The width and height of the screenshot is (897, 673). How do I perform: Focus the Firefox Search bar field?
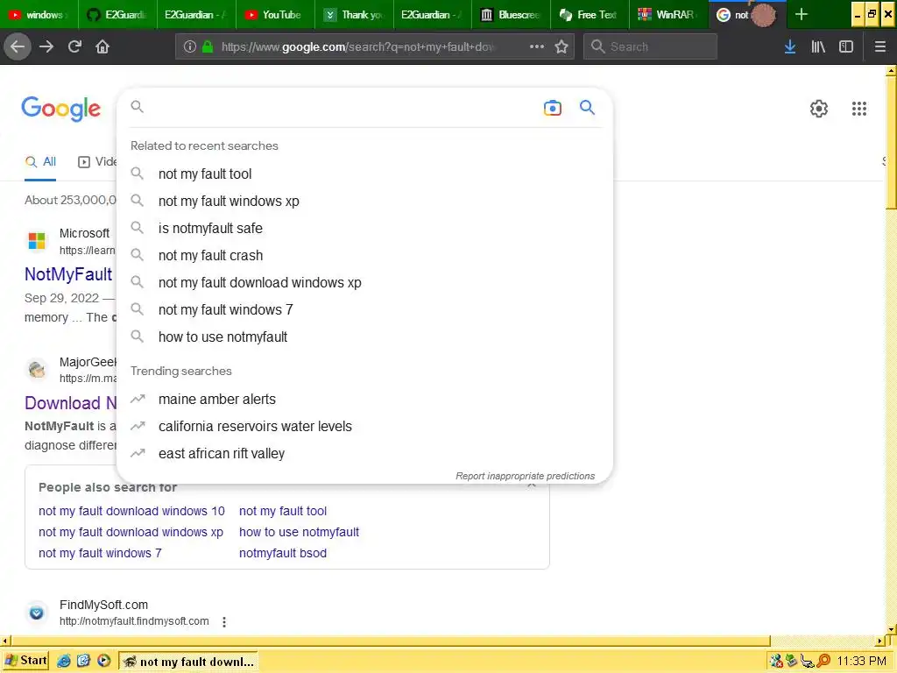pos(650,46)
